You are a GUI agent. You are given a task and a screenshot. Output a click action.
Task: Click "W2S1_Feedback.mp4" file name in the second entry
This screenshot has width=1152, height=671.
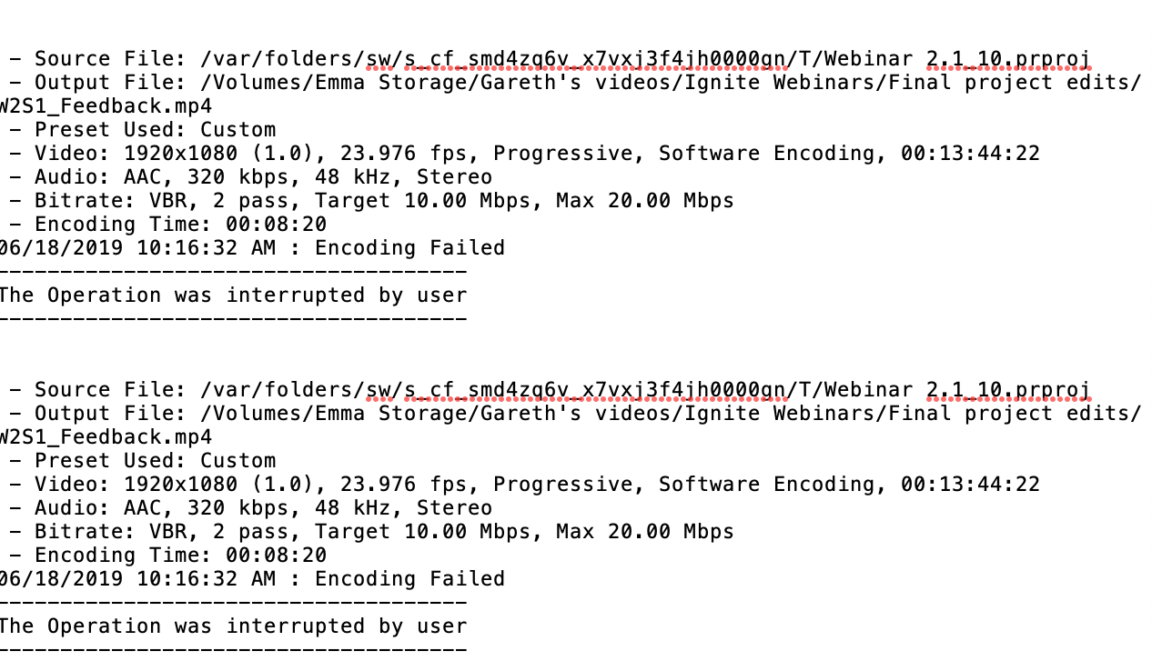[x=106, y=437]
